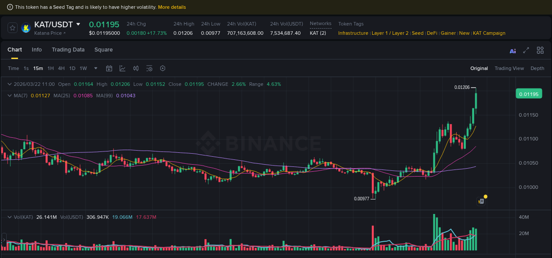Open the KAT/USDT pair selector dropdown
Viewport: 552px width, 258px height.
pyautogui.click(x=77, y=24)
